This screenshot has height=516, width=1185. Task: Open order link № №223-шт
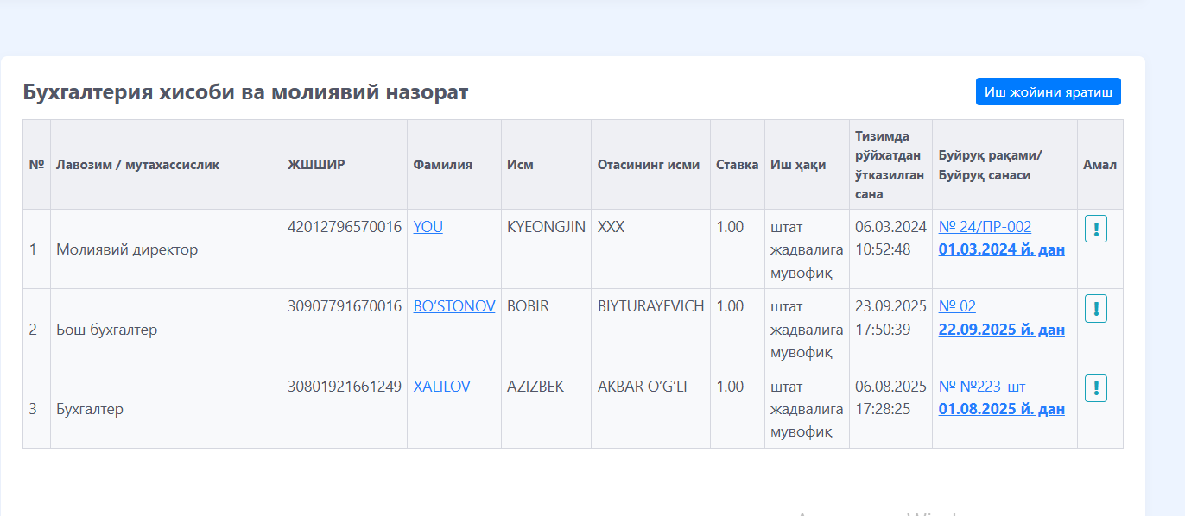[982, 386]
